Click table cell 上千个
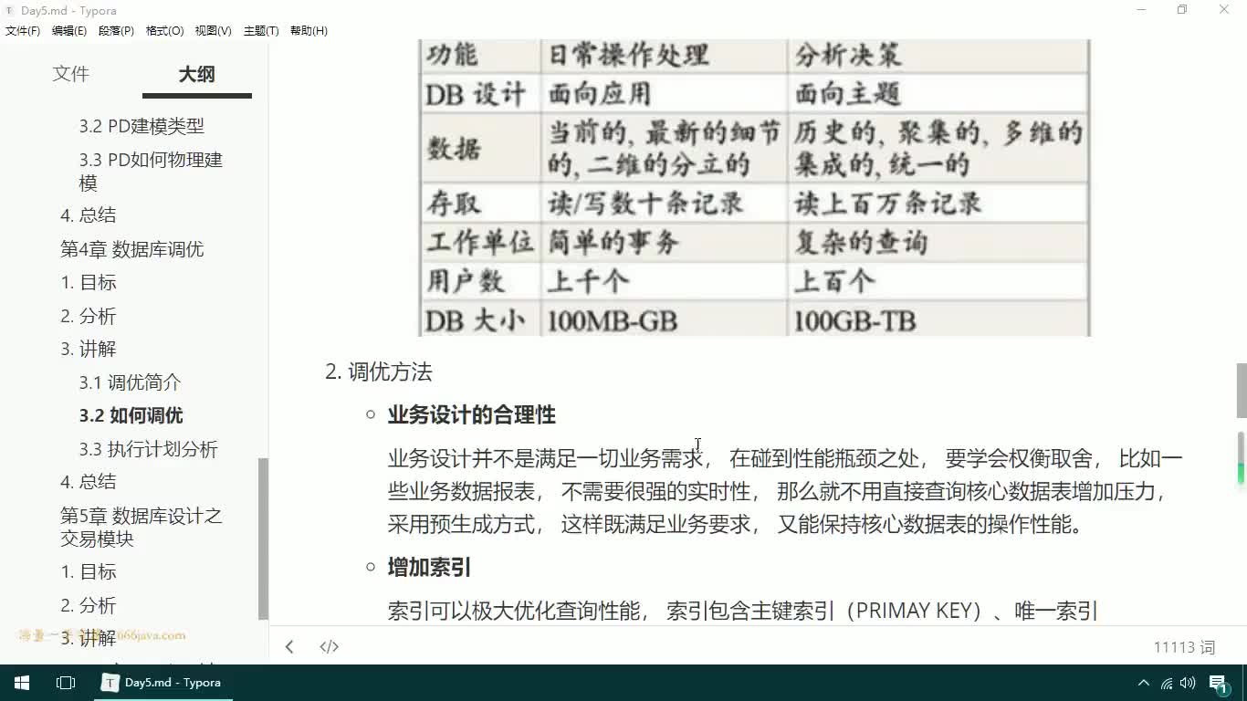 (665, 281)
